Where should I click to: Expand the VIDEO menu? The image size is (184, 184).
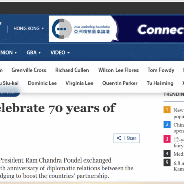click(60, 53)
